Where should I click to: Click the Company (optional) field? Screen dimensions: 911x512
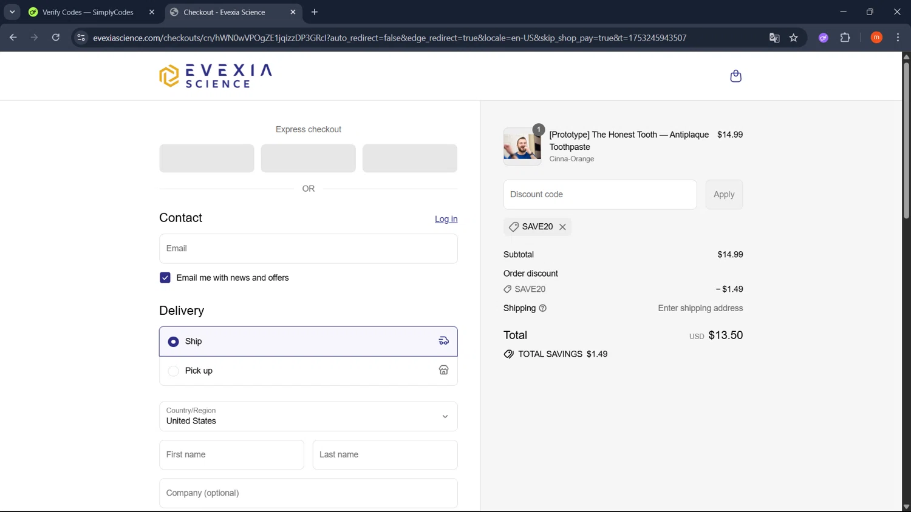309,493
